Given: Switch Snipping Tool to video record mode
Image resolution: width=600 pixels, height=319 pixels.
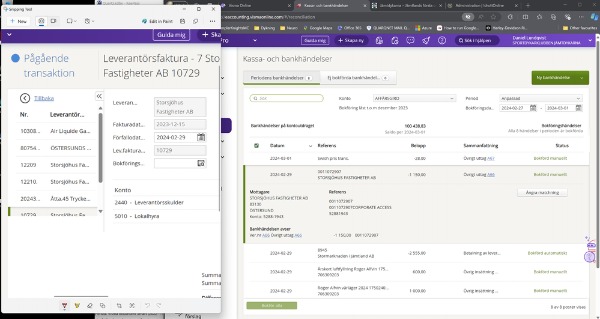Looking at the screenshot, I should tap(53, 21).
